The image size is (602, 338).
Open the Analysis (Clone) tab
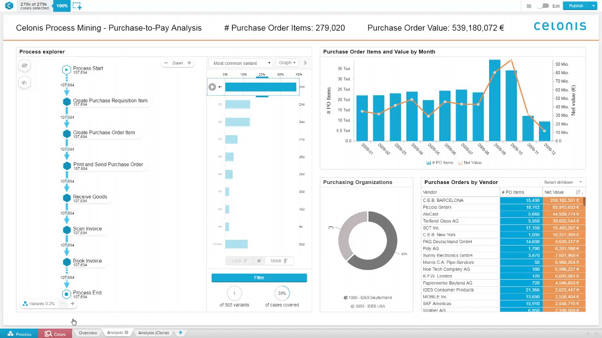[153, 333]
